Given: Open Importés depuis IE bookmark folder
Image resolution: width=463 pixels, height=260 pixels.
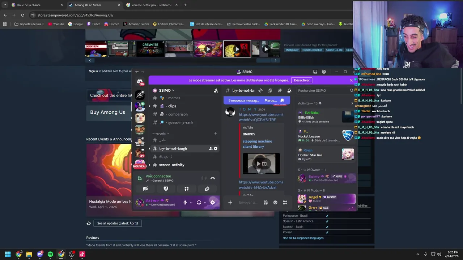Looking at the screenshot, I should (29, 24).
